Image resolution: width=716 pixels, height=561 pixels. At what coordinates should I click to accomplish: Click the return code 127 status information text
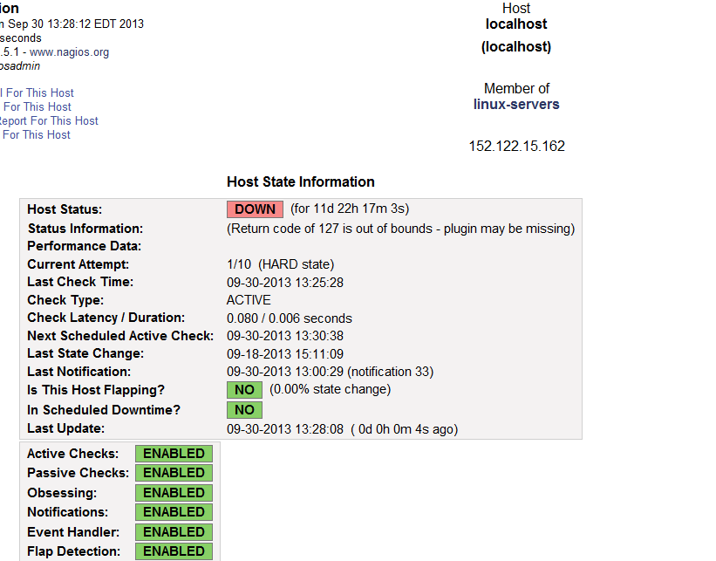400,229
